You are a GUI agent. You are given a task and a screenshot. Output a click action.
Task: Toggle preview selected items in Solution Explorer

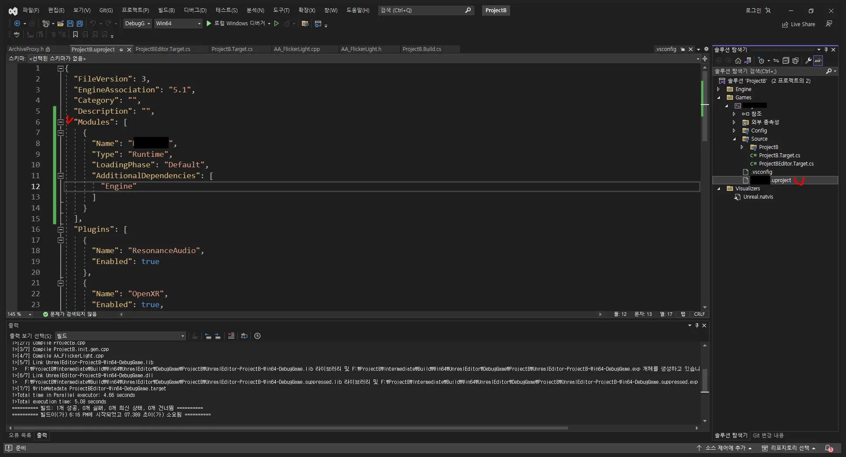pos(818,61)
